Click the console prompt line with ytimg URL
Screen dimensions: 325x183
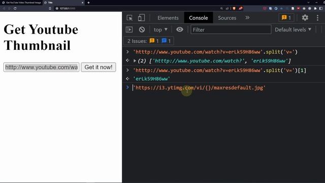[x=199, y=88]
